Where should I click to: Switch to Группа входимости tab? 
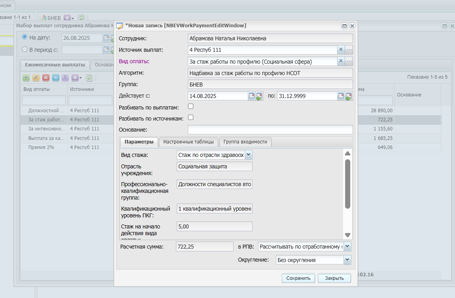pyautogui.click(x=245, y=142)
